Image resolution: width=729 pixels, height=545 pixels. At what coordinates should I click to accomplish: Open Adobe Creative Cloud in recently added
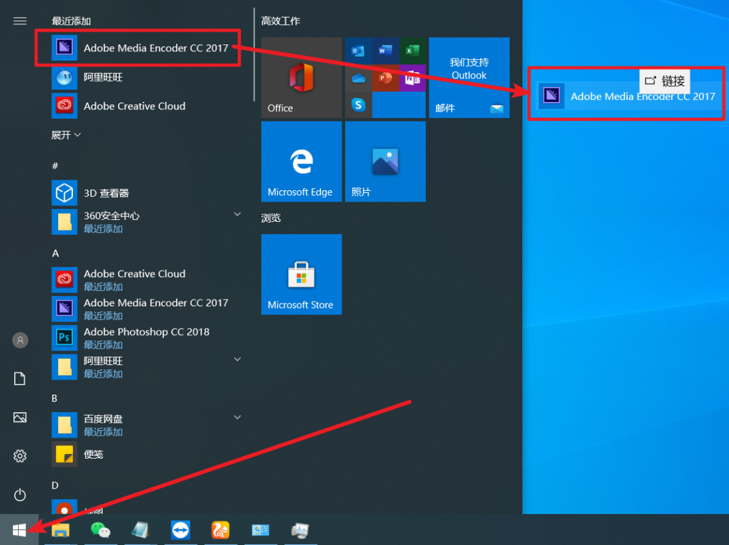tap(146, 106)
